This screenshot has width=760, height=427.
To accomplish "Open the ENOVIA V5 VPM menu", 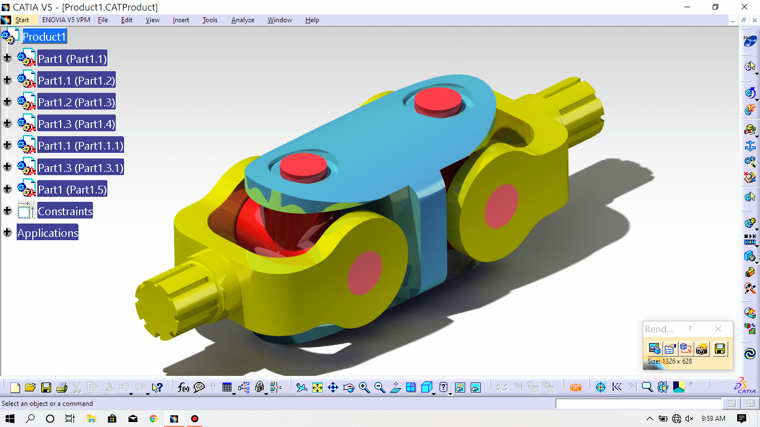I will 66,20.
